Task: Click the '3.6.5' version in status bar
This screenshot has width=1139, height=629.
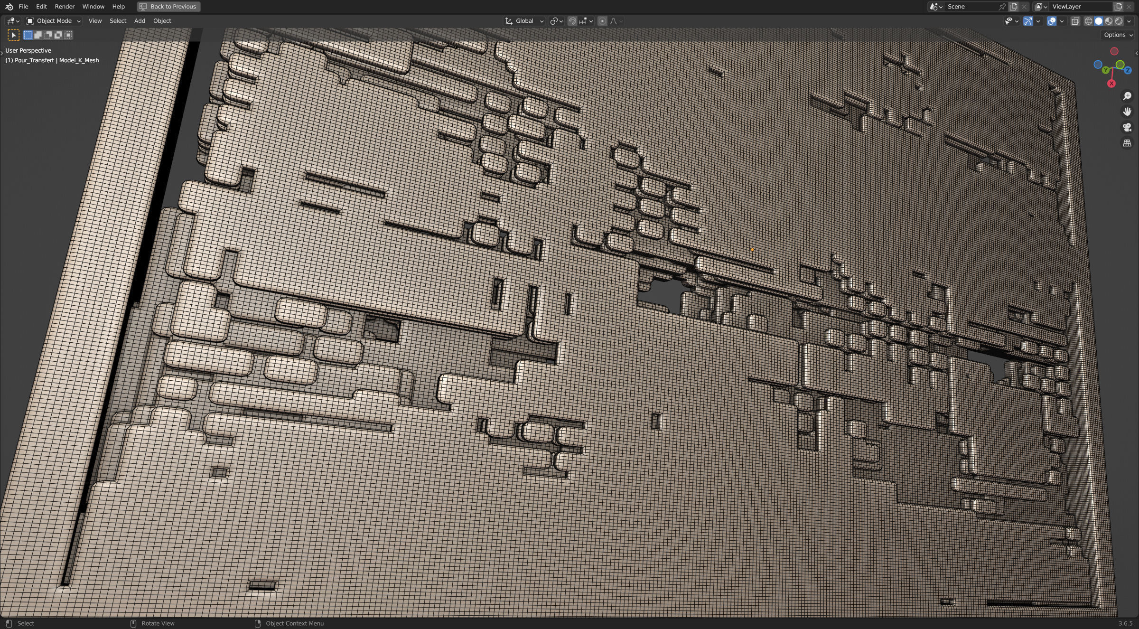Action: click(x=1125, y=623)
